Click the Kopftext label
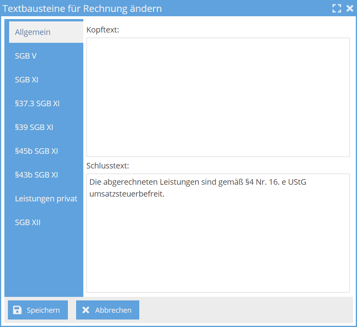 coord(103,30)
